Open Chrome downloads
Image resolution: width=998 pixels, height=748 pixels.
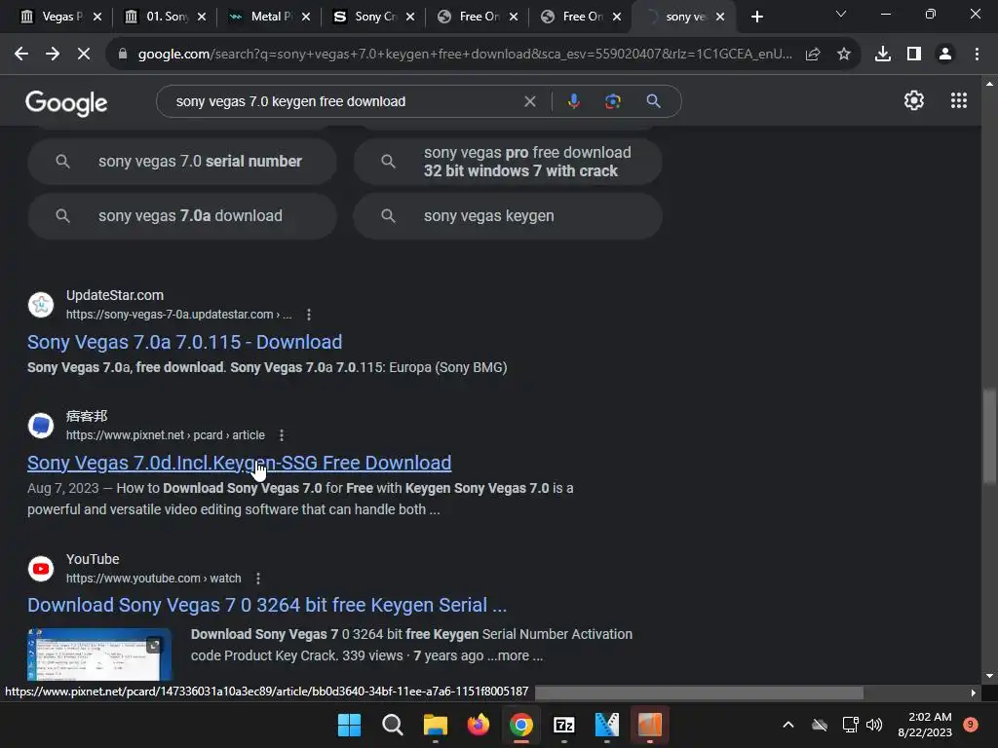tap(883, 55)
